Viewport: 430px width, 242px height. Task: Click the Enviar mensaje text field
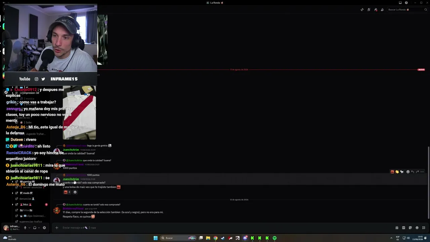[225, 228]
